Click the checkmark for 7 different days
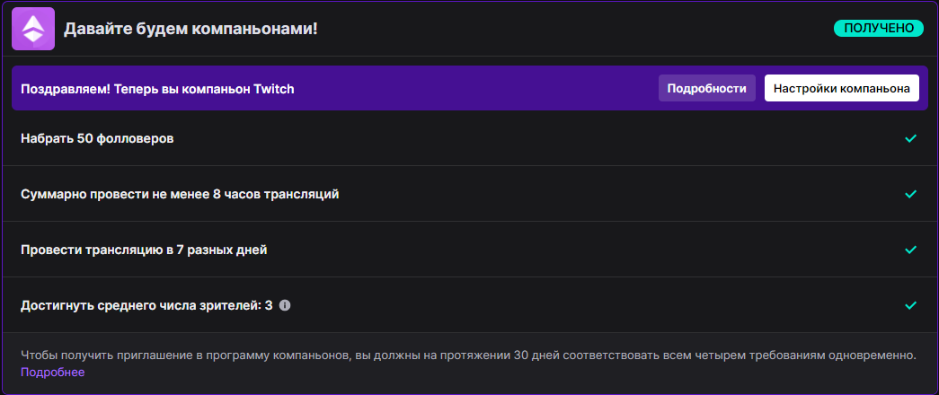 click(910, 250)
